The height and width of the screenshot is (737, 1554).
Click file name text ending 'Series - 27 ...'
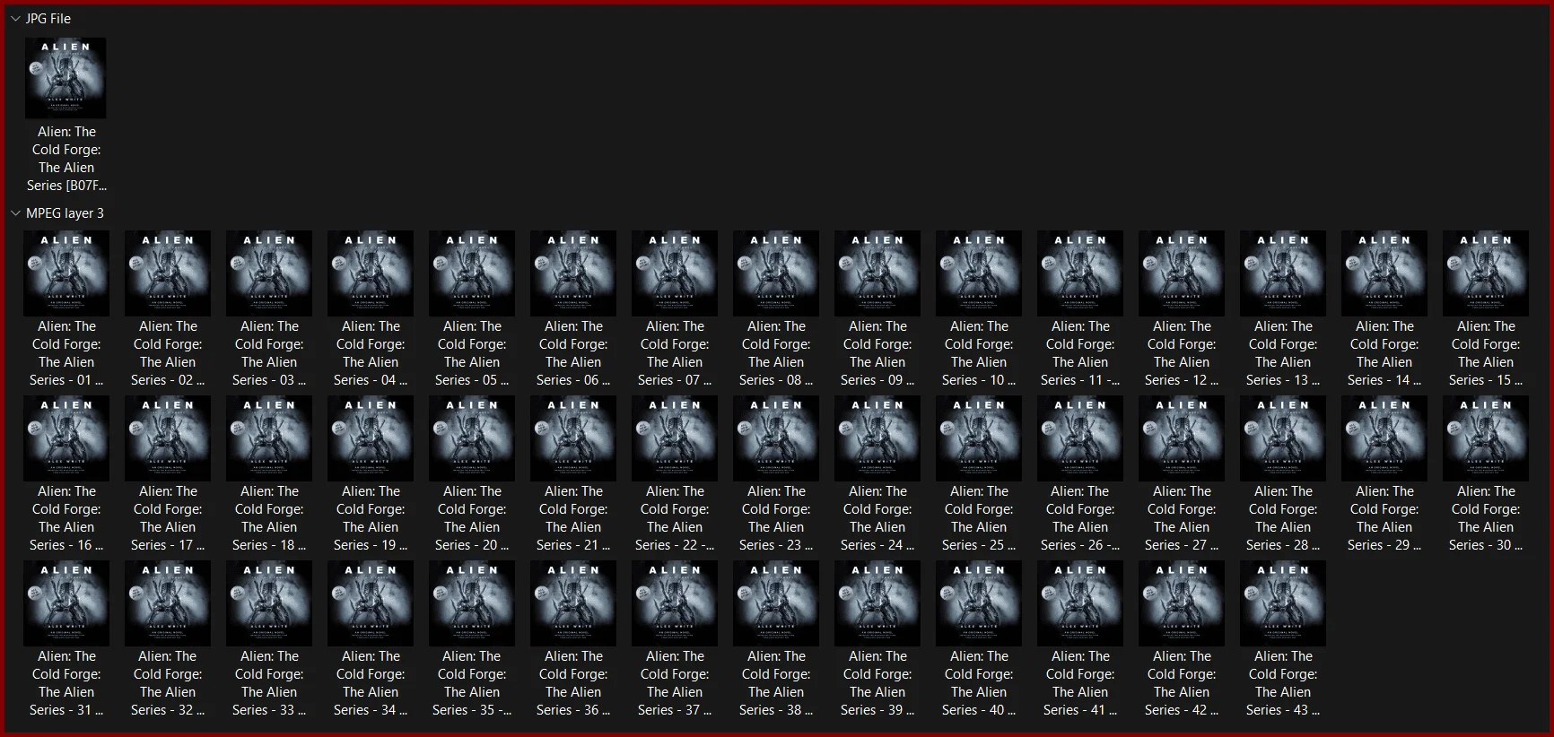(1182, 518)
